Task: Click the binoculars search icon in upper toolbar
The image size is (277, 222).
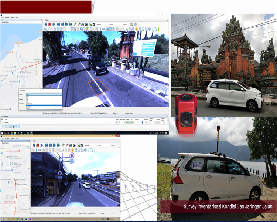Action: pos(82,24)
